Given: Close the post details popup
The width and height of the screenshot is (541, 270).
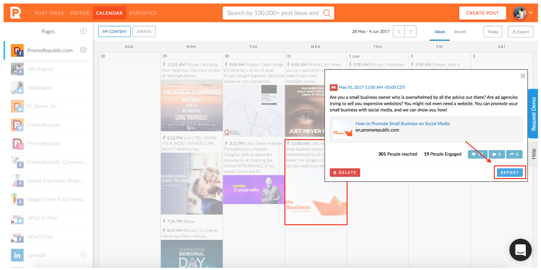Looking at the screenshot, I should [523, 76].
